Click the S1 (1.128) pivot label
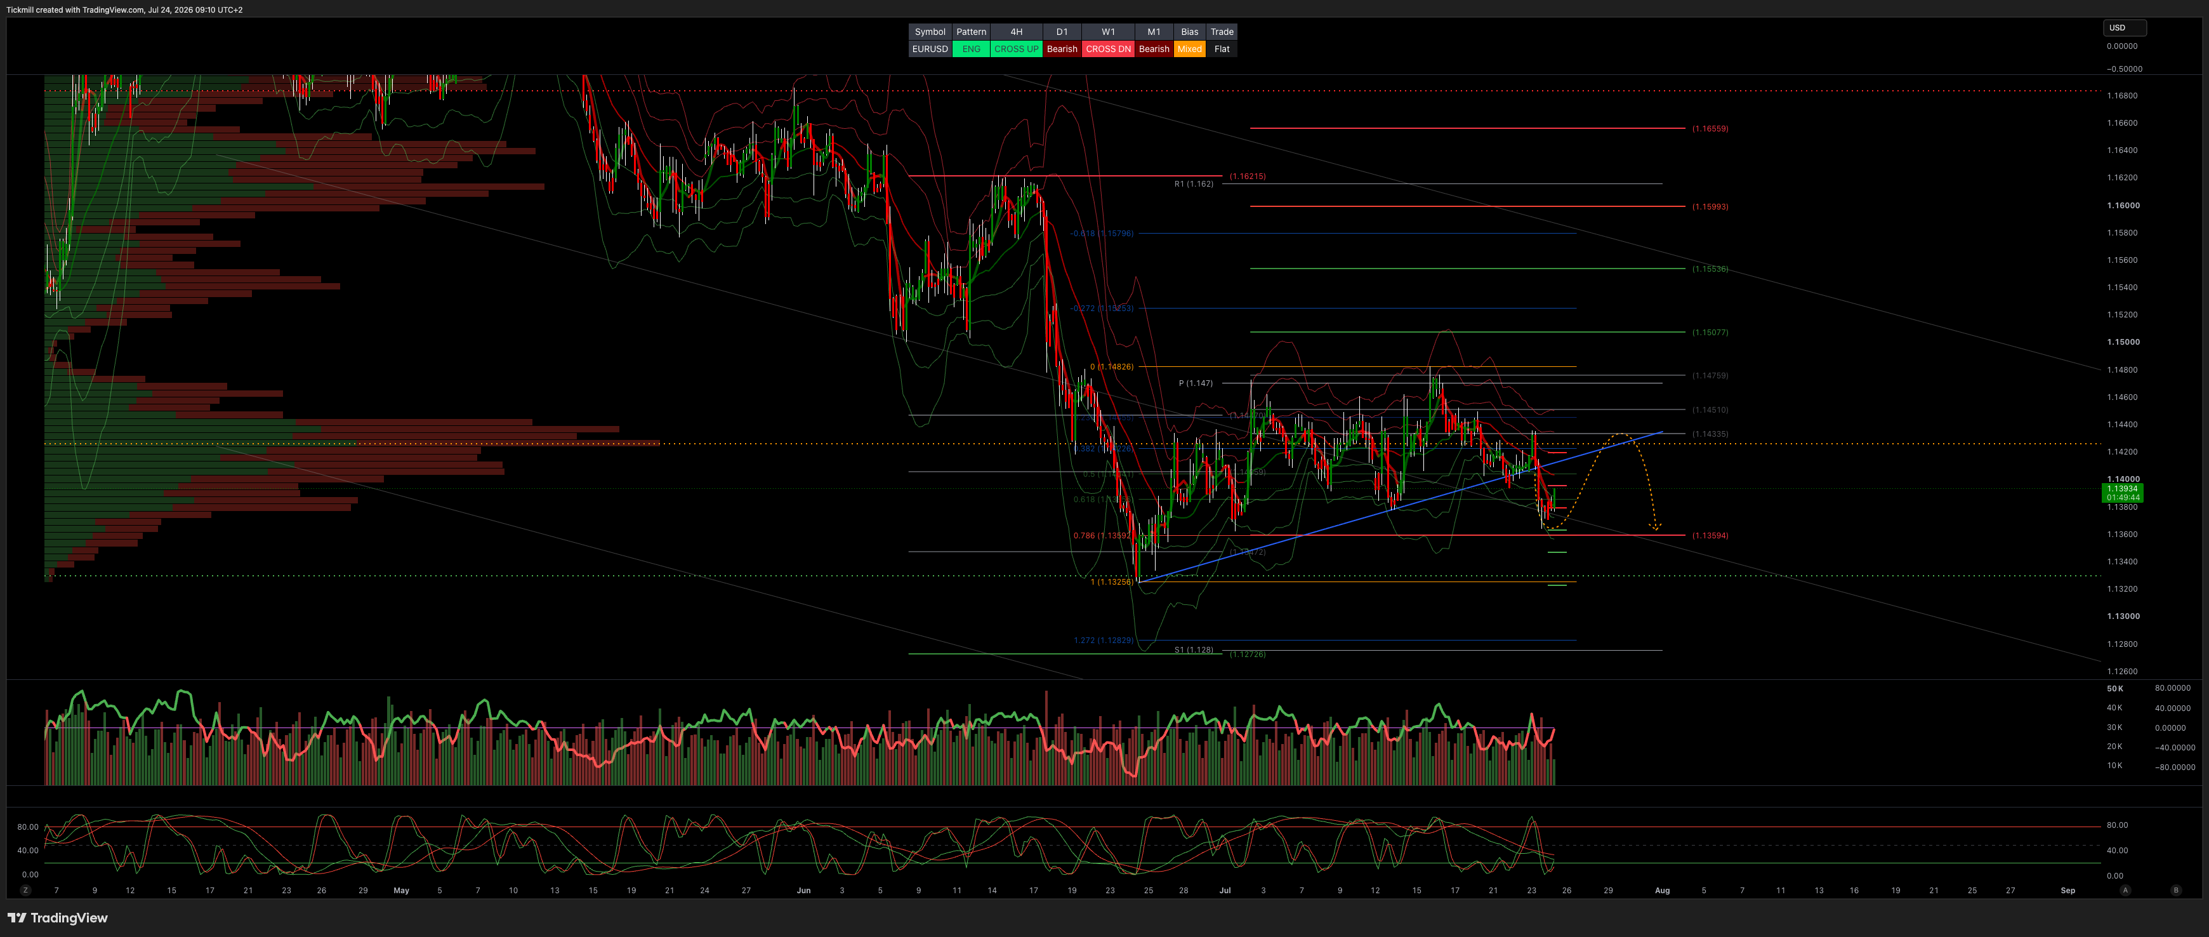Image resolution: width=2209 pixels, height=937 pixels. pos(1194,649)
